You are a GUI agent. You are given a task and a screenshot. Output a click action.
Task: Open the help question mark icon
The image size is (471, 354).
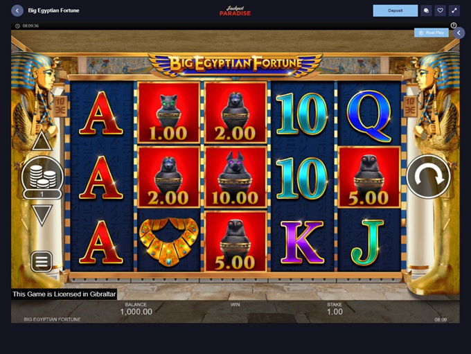tap(454, 26)
